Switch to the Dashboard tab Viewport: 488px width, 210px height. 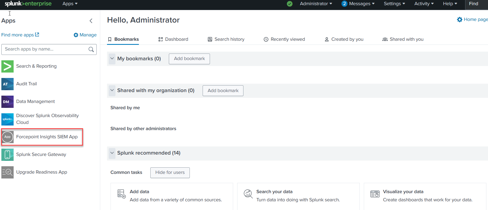tap(173, 39)
